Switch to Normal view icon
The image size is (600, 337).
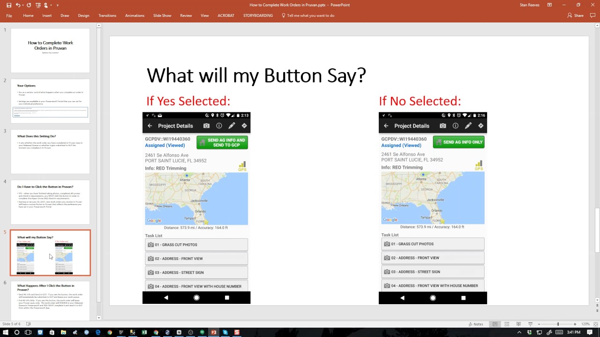495,324
